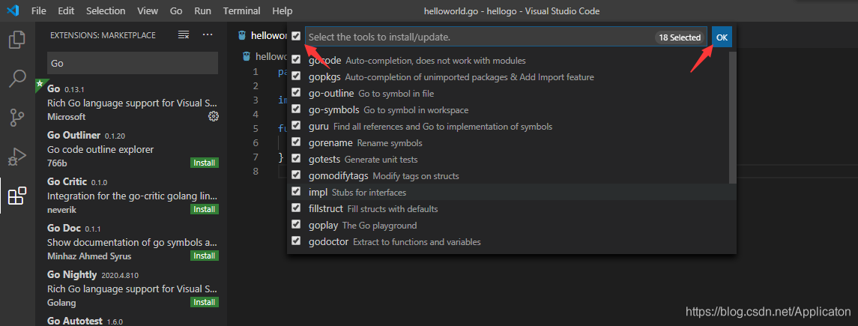Open the Run and Debug view
This screenshot has width=858, height=326.
click(x=17, y=157)
